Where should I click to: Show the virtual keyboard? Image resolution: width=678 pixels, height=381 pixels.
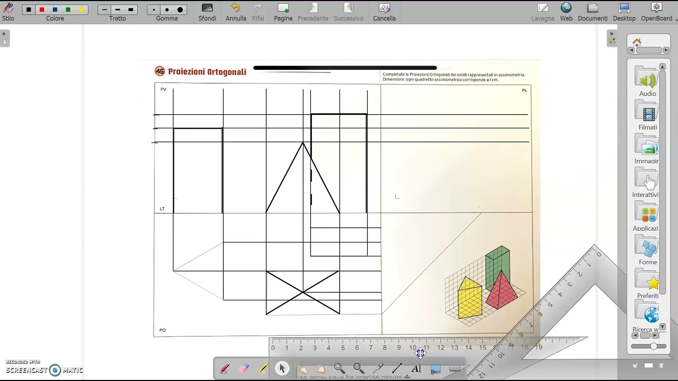coord(454,369)
